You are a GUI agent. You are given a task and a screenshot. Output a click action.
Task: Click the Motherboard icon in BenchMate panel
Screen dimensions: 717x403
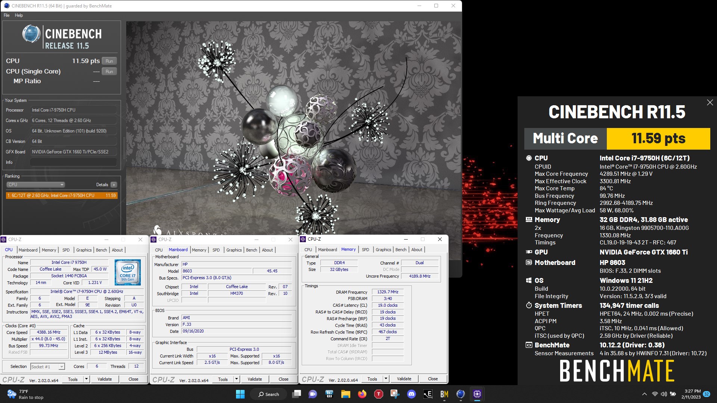529,262
